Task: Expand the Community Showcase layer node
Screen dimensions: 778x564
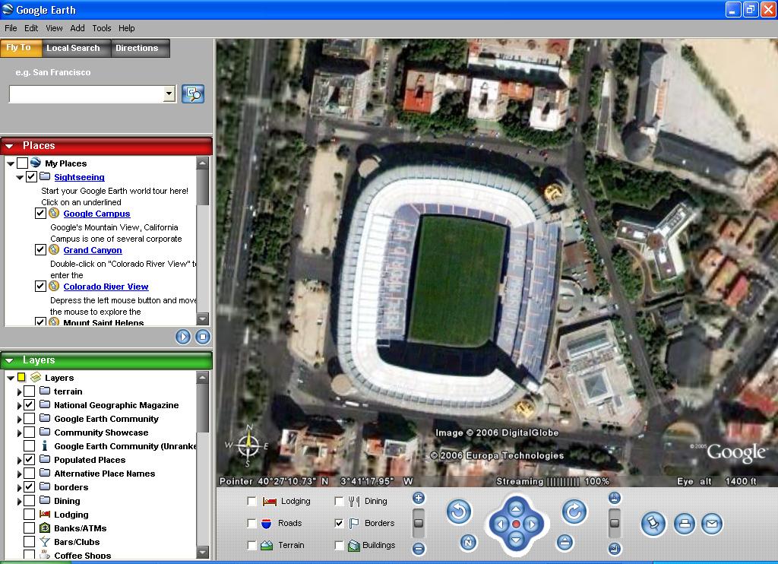Action: click(x=19, y=433)
